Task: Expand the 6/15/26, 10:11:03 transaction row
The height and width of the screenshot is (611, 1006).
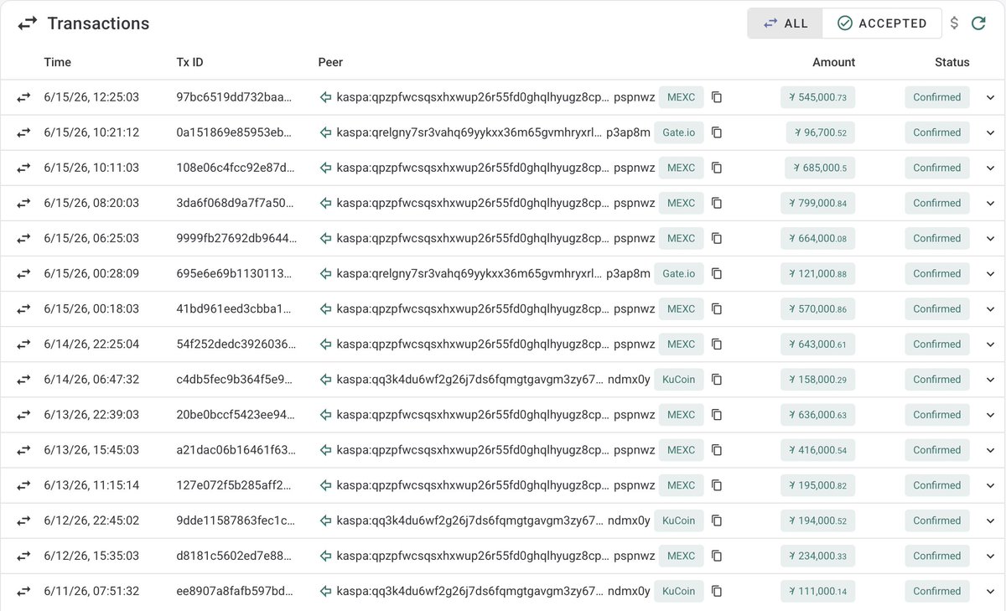Action: click(x=990, y=168)
